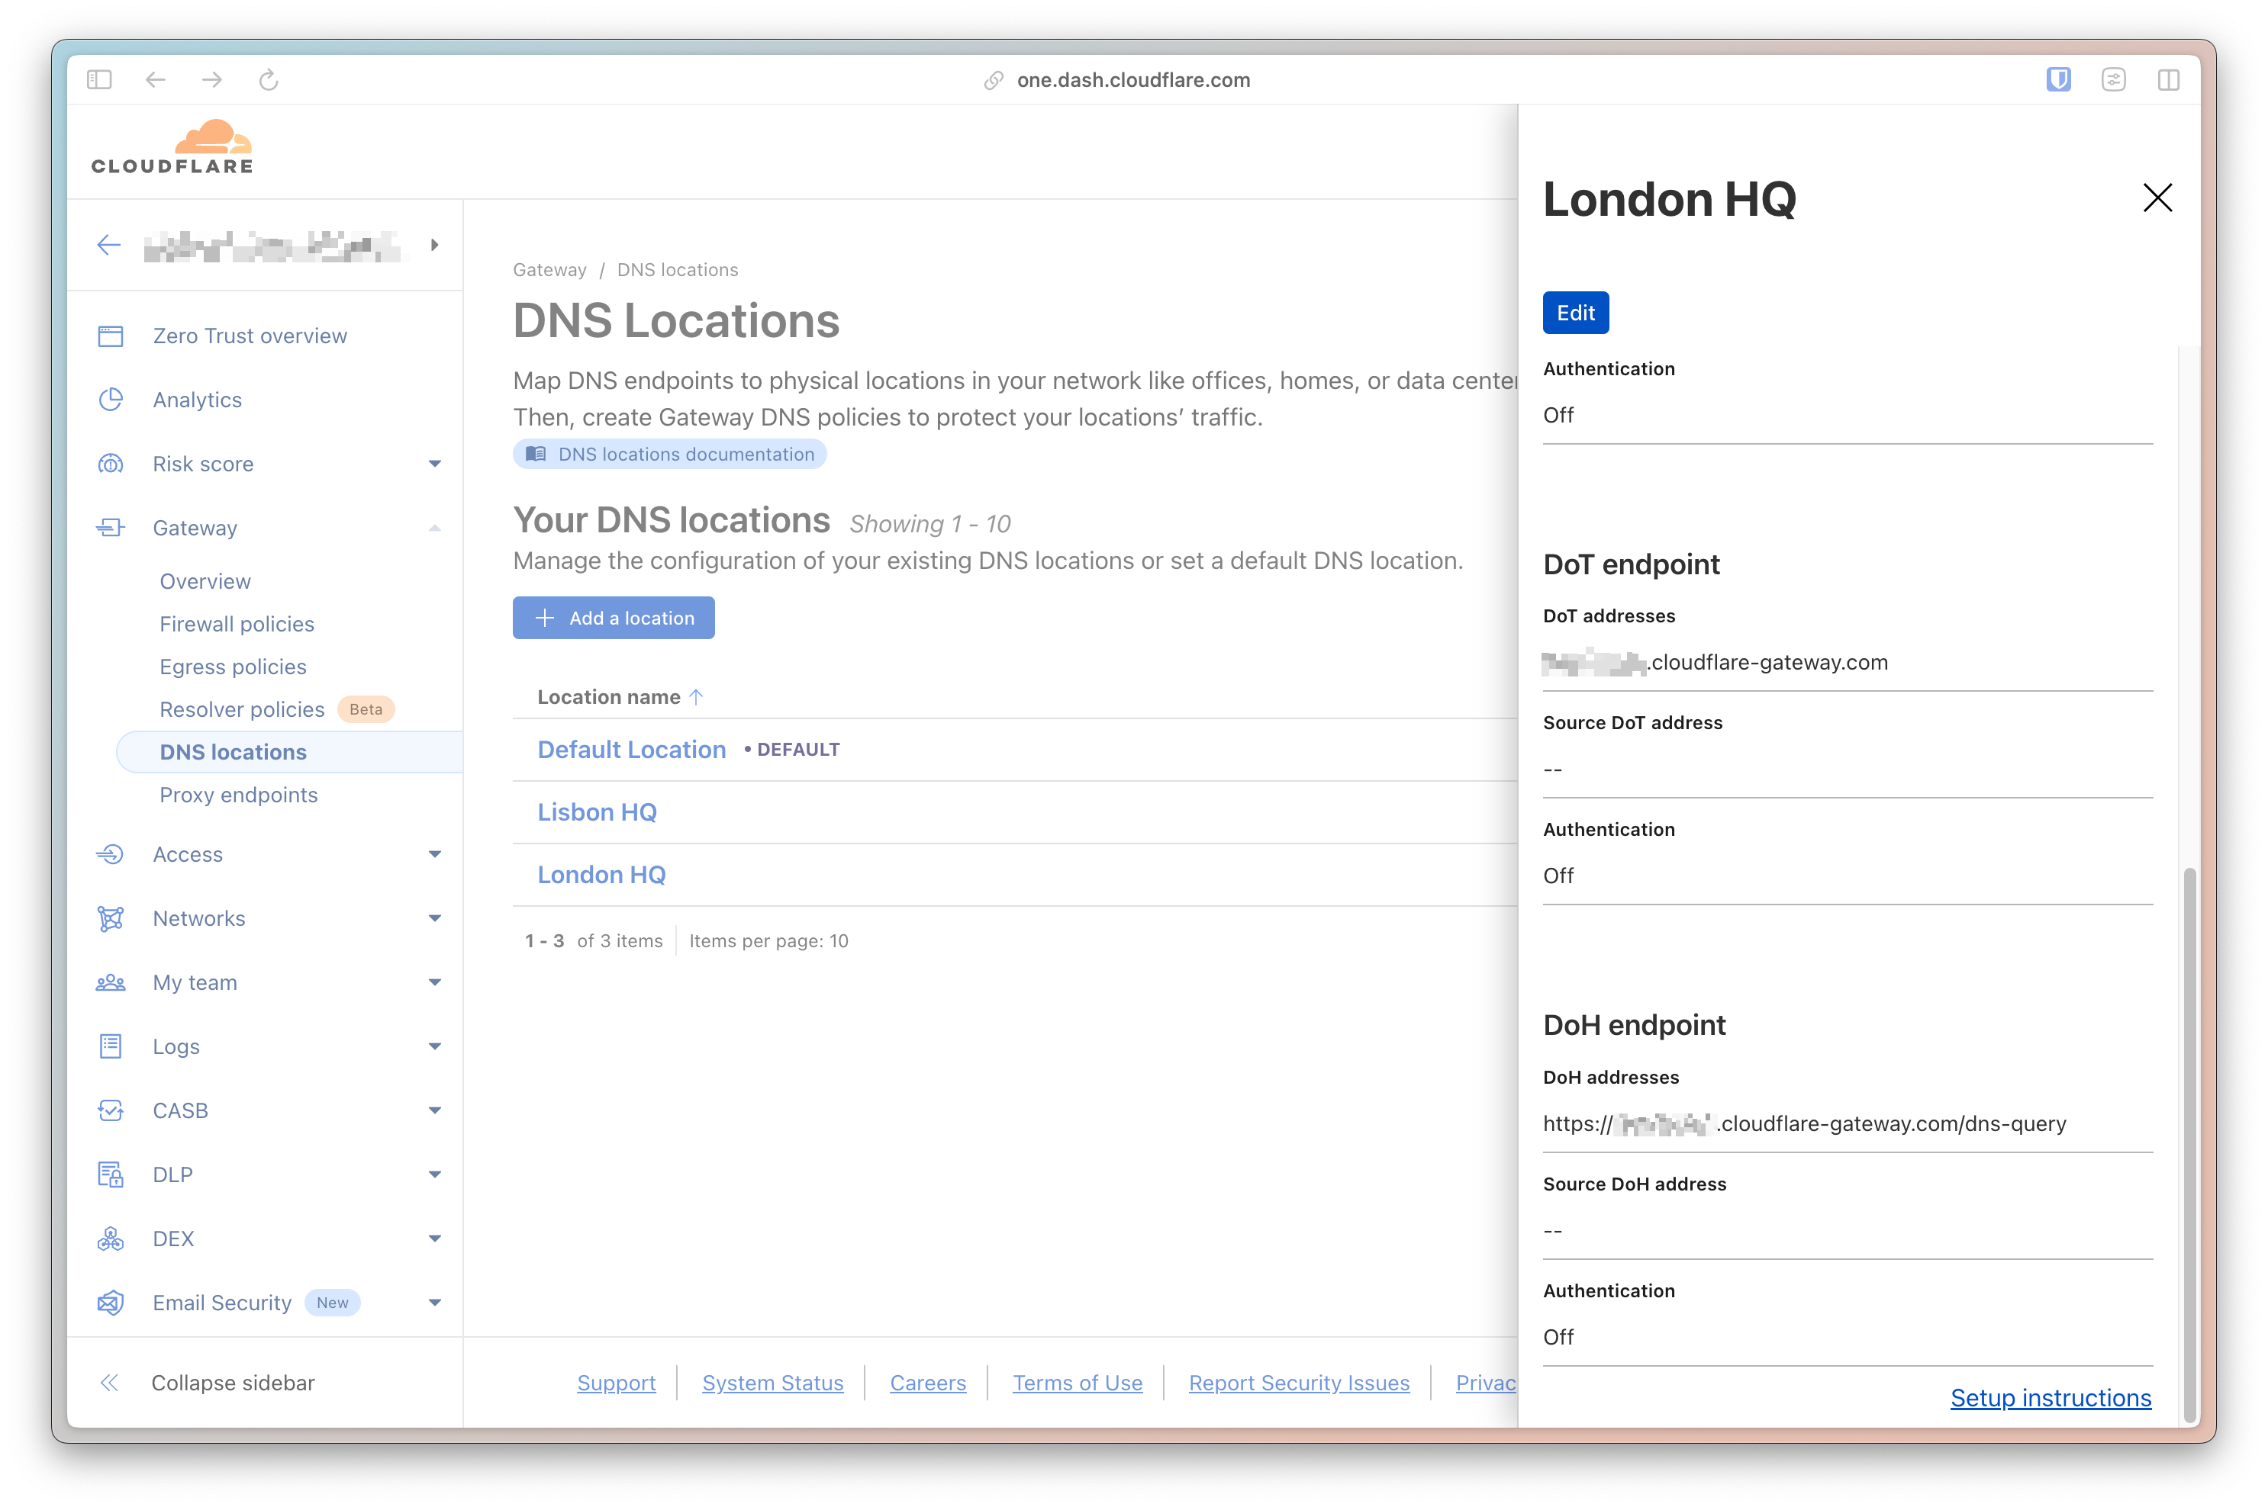Expand the Access menu arrow
This screenshot has height=1507, width=2268.
click(x=434, y=854)
